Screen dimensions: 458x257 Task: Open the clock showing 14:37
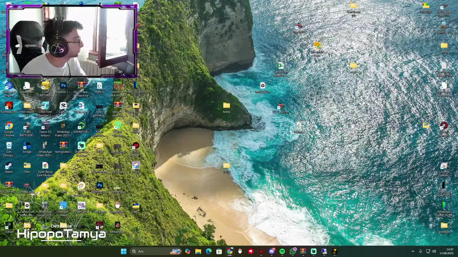(x=447, y=251)
